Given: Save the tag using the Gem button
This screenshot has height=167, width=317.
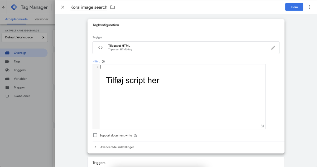Looking at the screenshot, I should [294, 7].
